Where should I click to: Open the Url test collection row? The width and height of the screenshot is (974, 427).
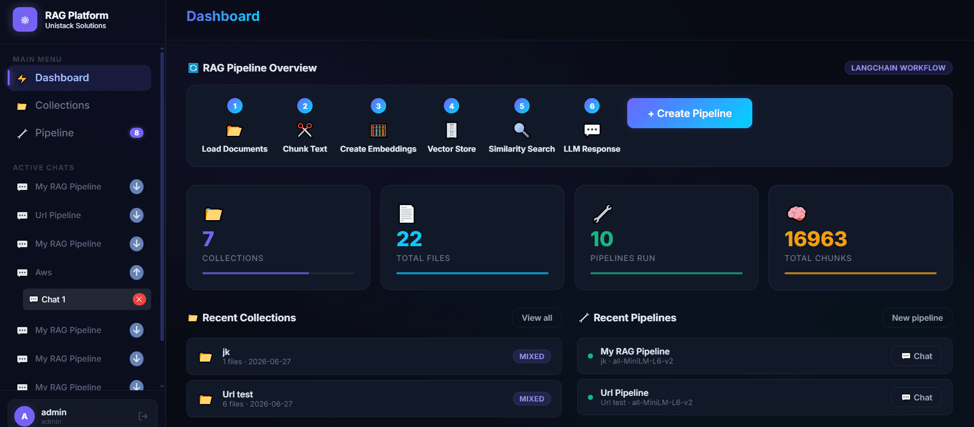click(374, 399)
